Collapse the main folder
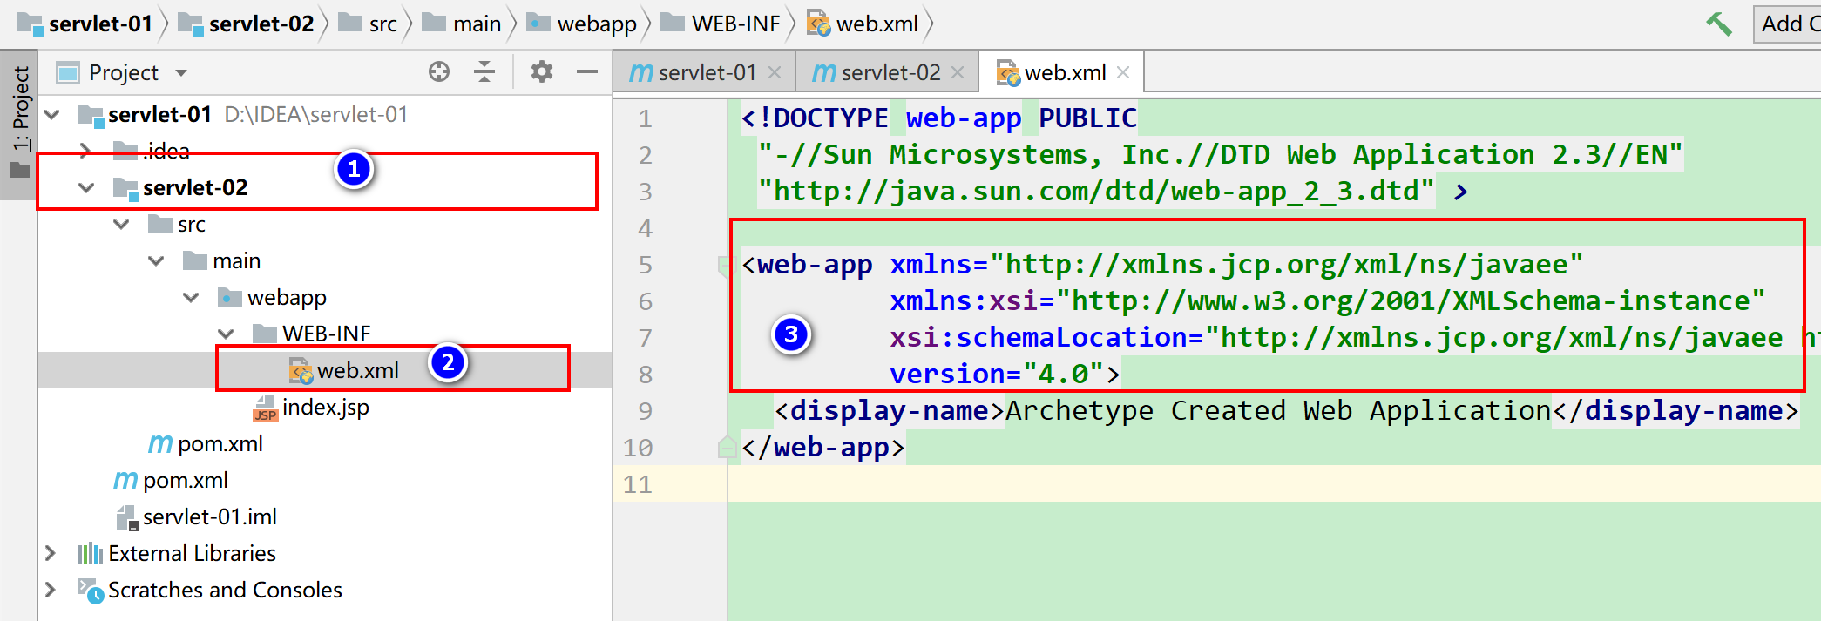 [x=156, y=260]
